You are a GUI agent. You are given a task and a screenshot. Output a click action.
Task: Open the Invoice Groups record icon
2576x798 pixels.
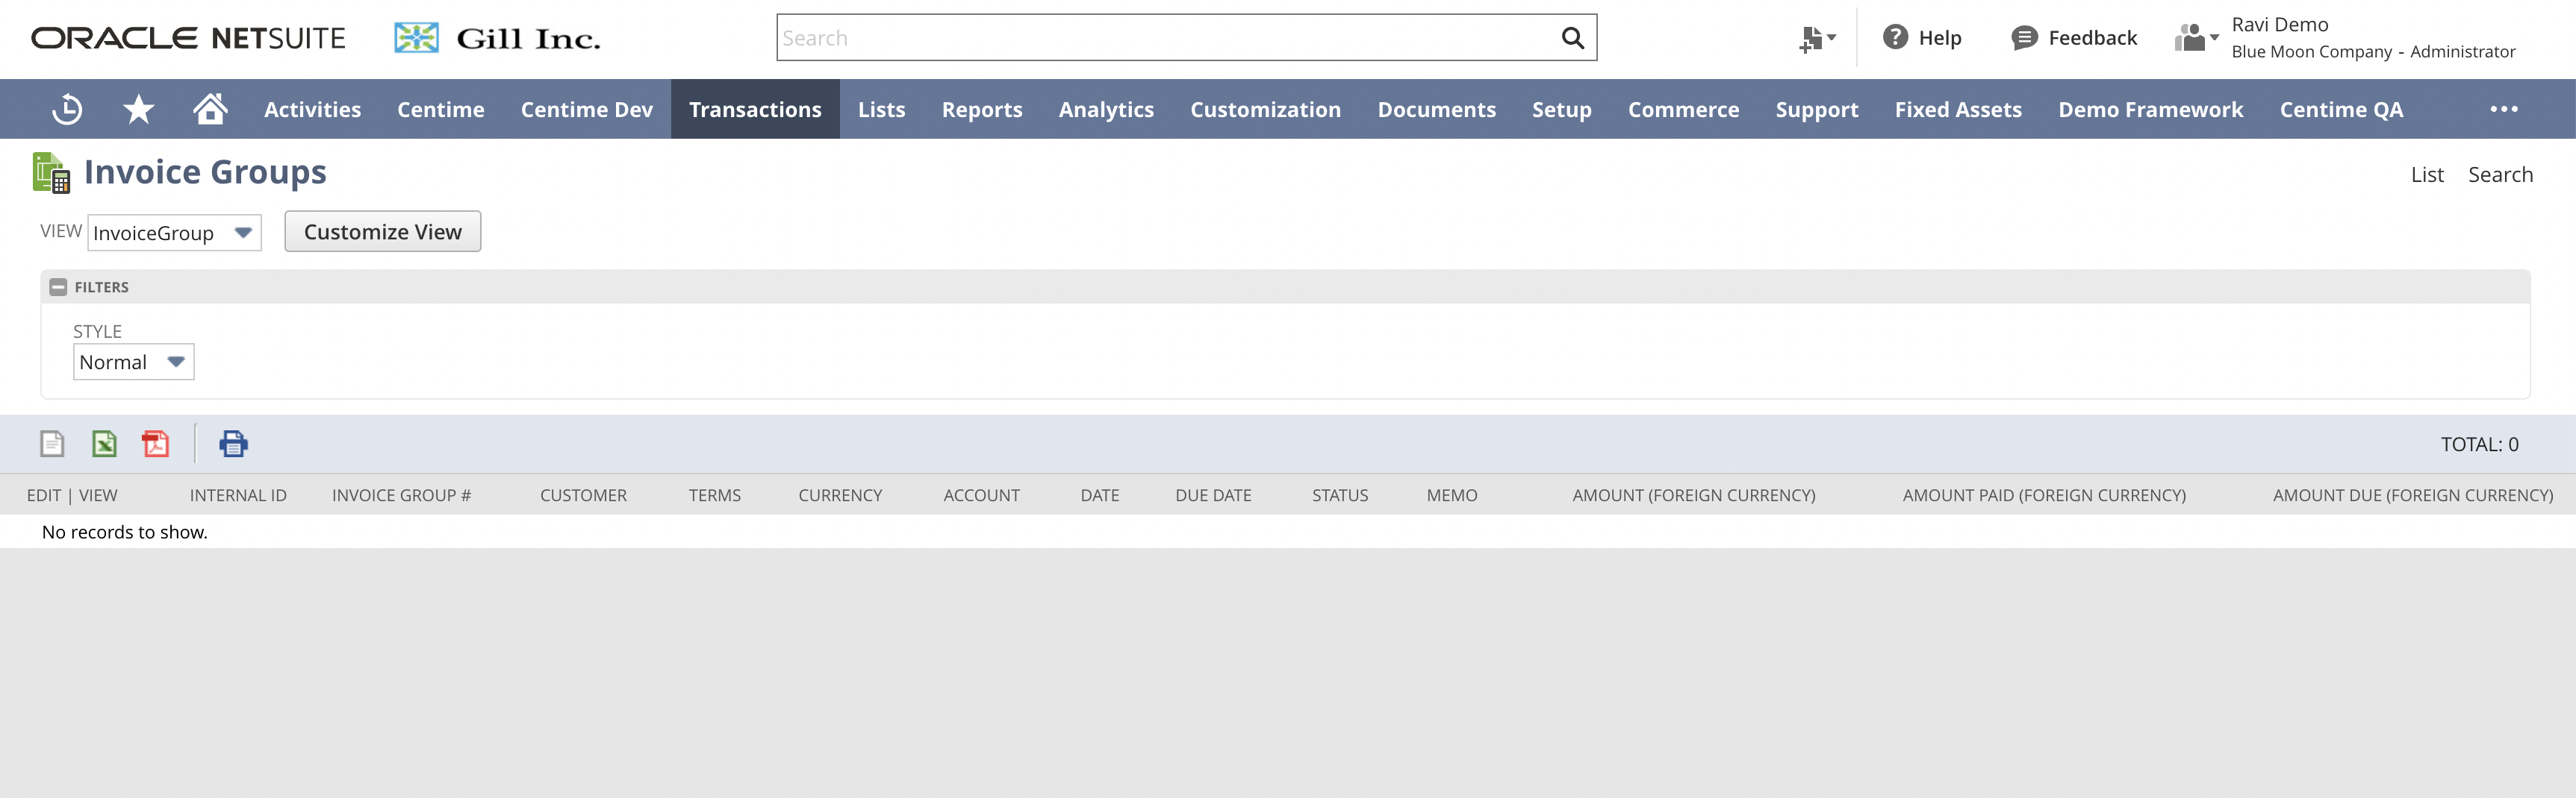coord(49,172)
